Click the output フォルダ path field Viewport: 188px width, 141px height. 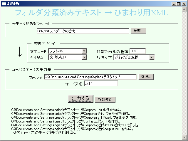(90, 77)
